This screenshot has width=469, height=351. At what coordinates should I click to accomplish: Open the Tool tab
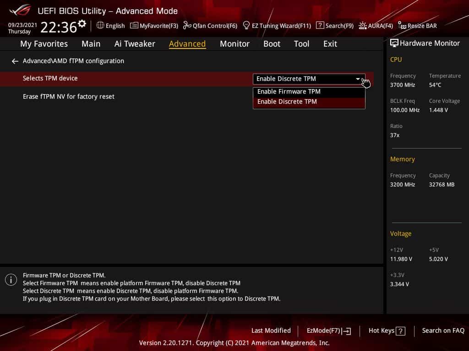click(301, 44)
